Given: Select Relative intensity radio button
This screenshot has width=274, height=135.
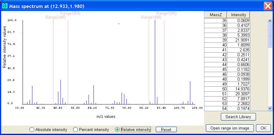Looking at the screenshot, I should coord(117,130).
